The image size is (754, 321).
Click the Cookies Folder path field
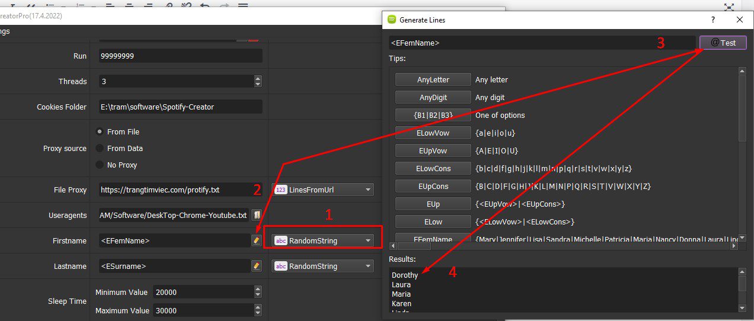[x=180, y=107]
